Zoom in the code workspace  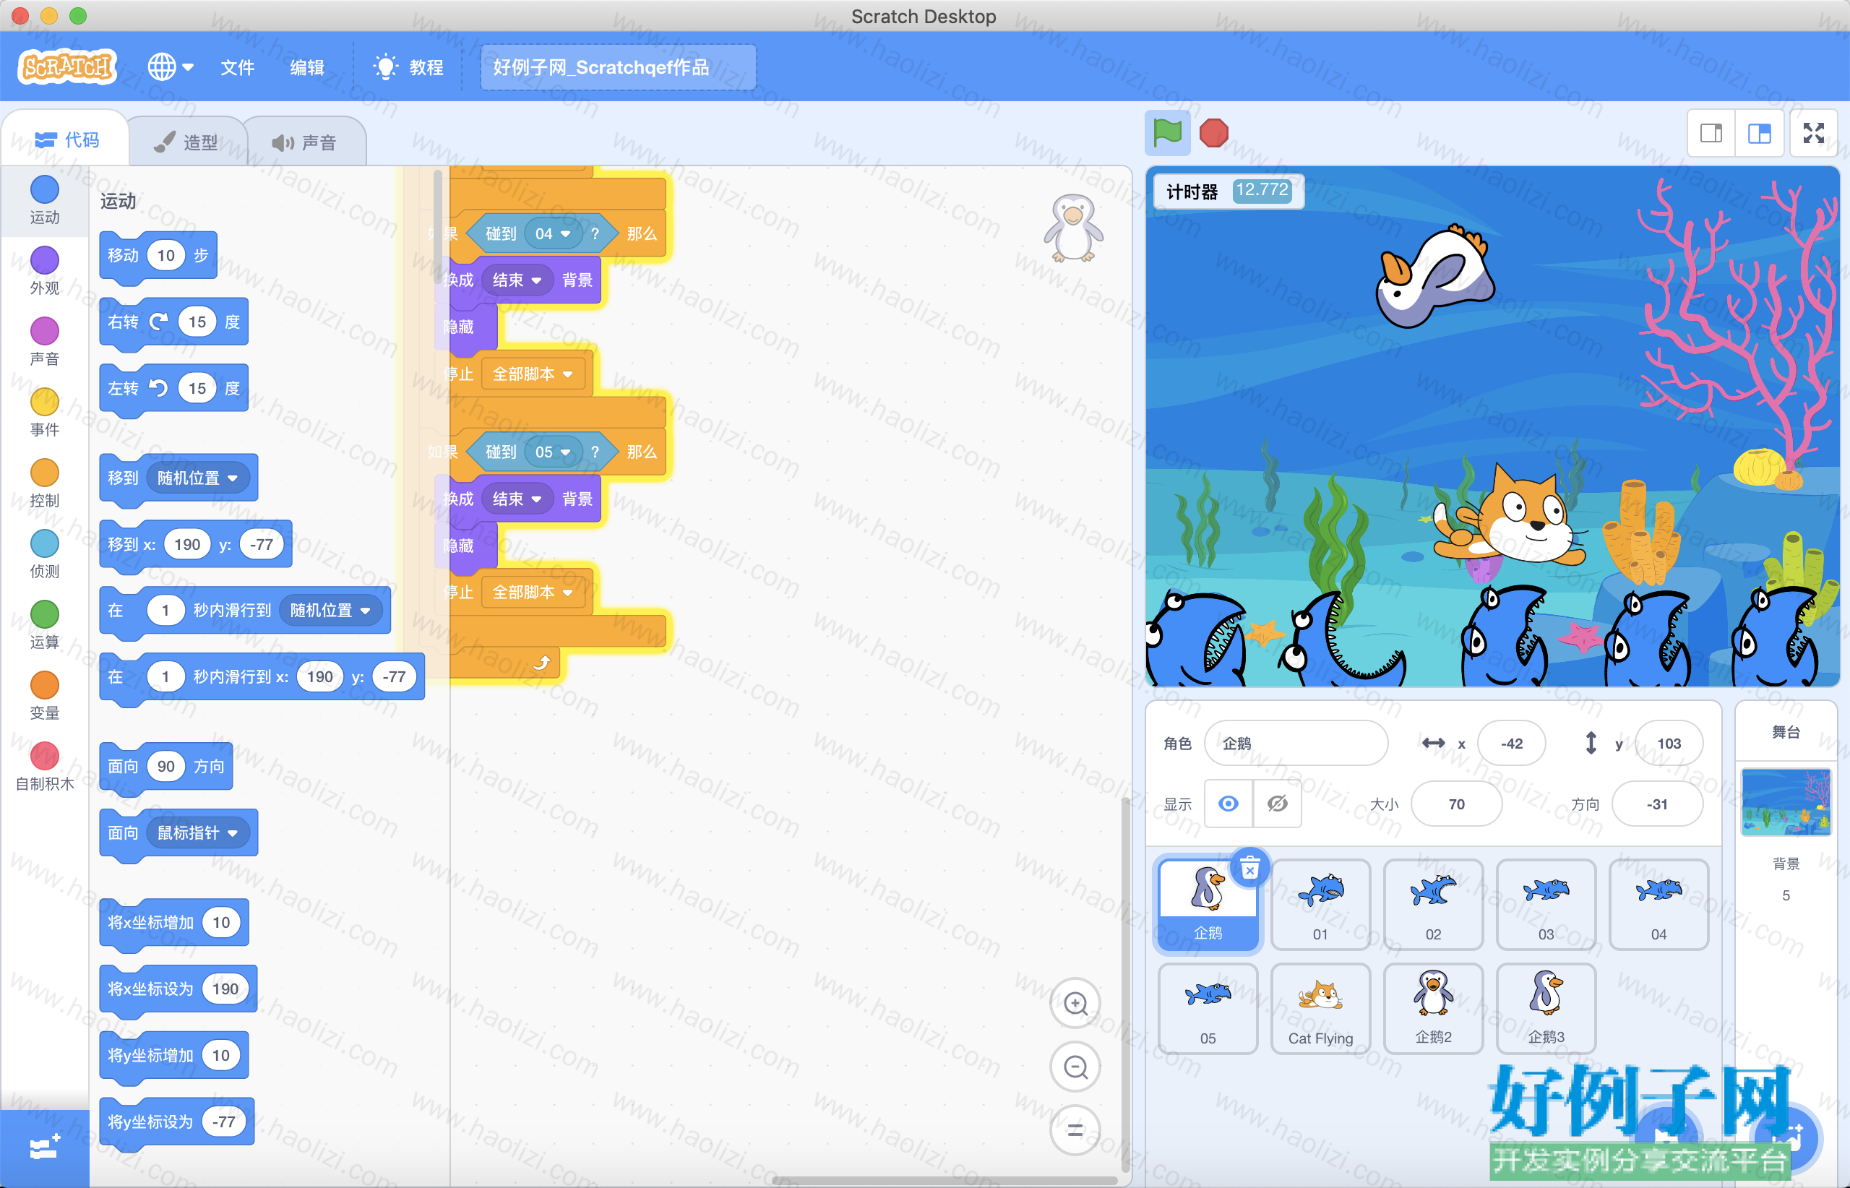click(1075, 1004)
